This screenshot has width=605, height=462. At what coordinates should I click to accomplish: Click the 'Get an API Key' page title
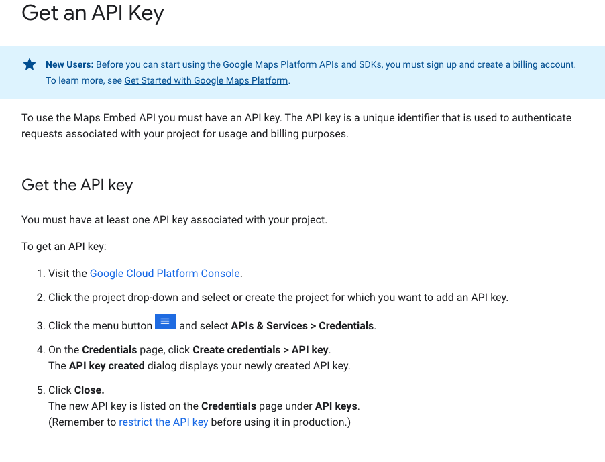(x=93, y=13)
